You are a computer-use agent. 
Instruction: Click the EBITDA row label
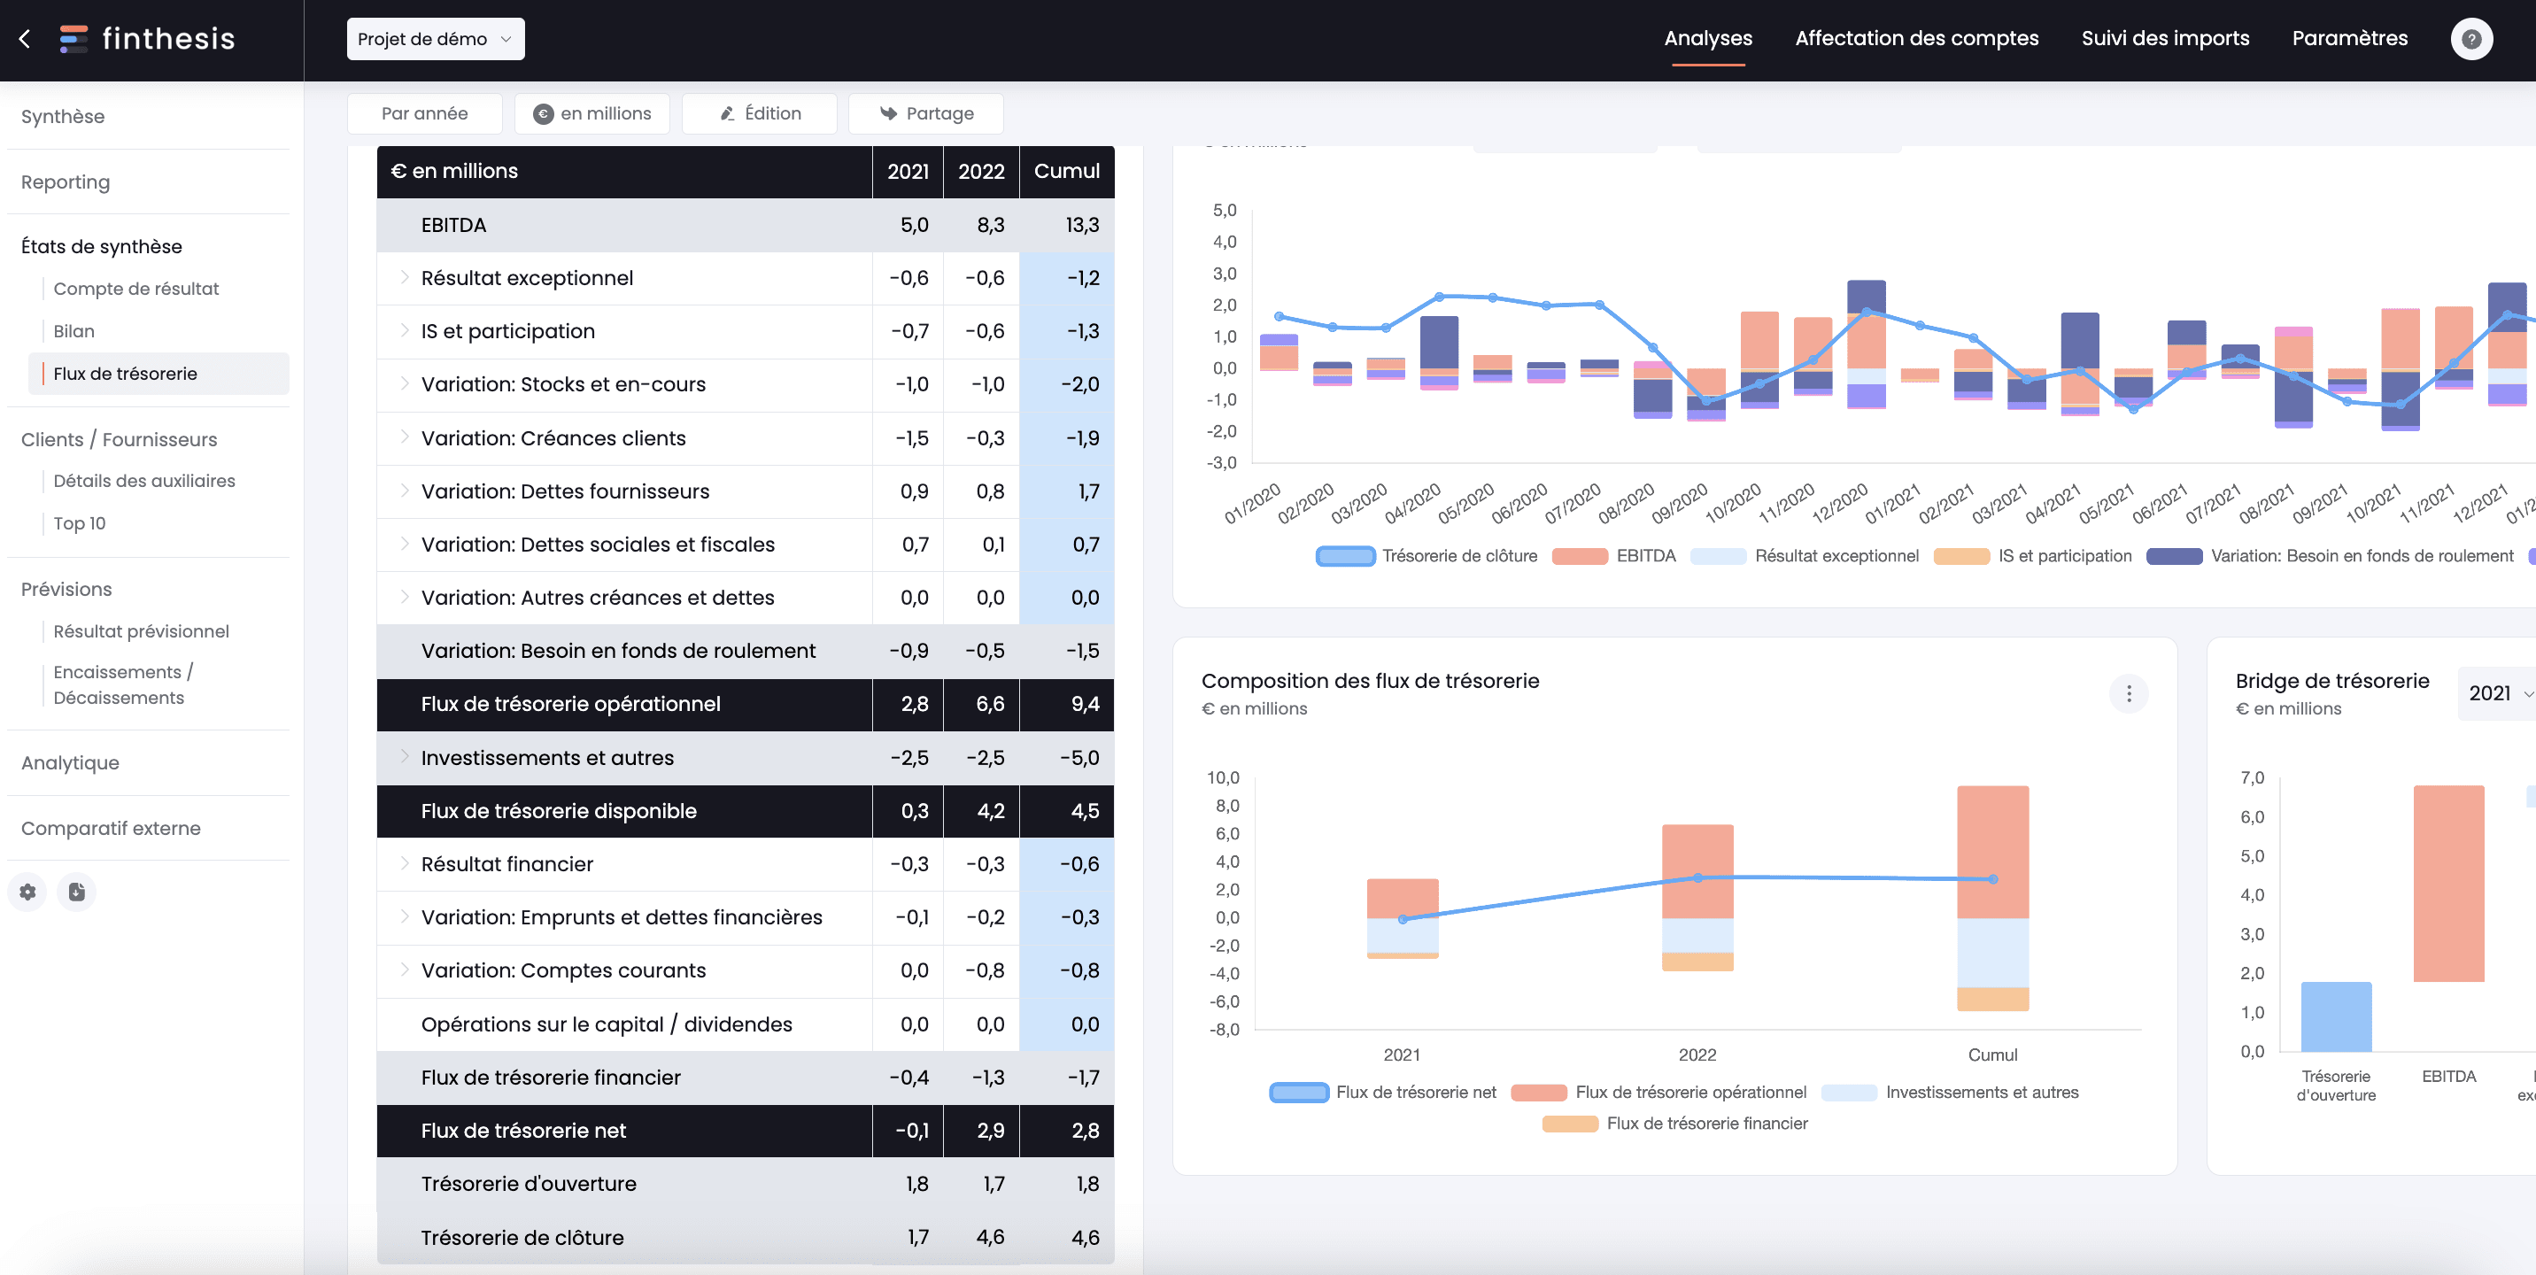[x=452, y=225]
